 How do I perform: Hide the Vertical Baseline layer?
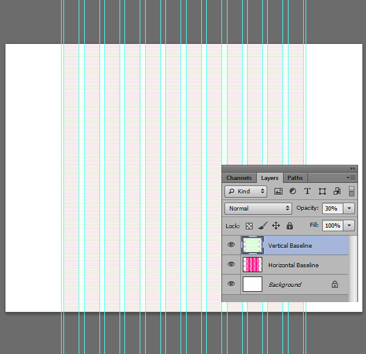pos(231,245)
